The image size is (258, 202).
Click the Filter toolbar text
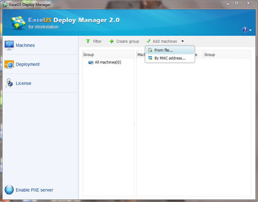pyautogui.click(x=97, y=42)
